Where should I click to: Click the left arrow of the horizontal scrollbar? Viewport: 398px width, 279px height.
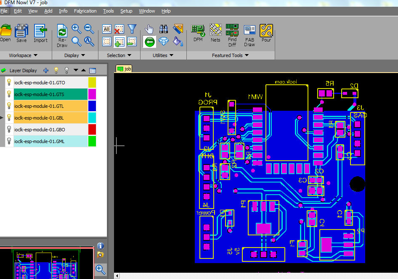click(117, 276)
